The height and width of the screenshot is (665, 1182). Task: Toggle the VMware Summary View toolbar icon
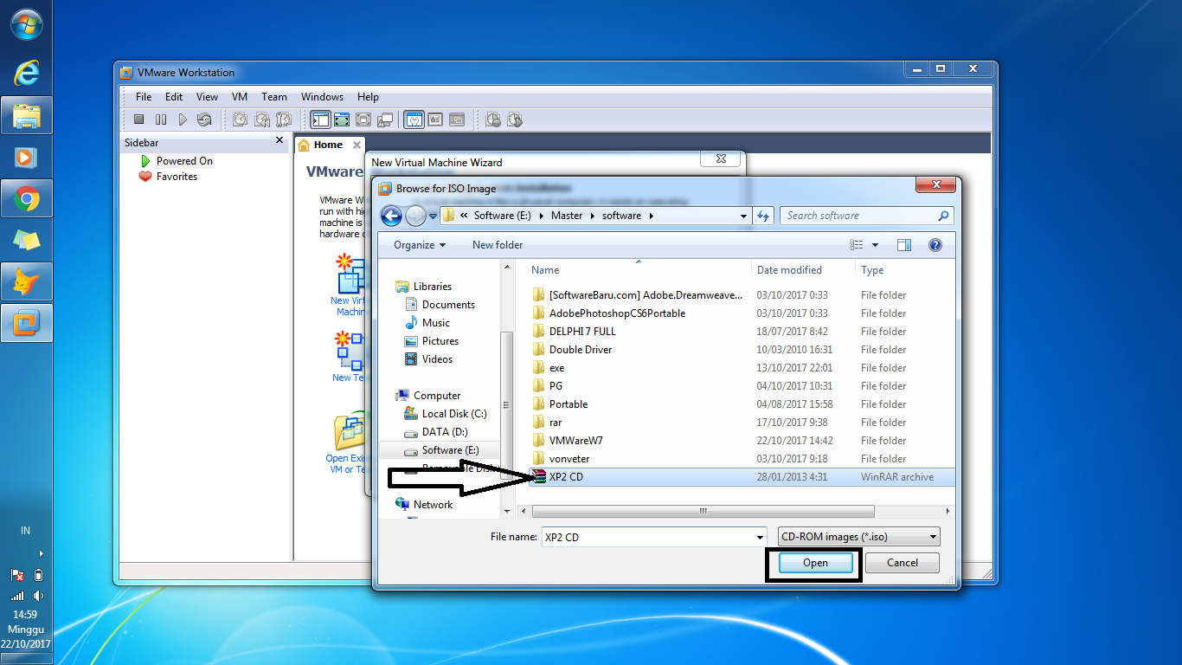[x=414, y=119]
